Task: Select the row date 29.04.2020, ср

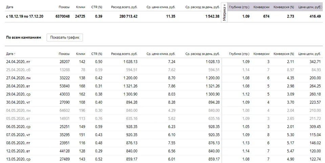Action: click(x=18, y=94)
